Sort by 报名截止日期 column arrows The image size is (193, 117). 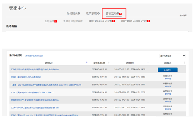109,63
